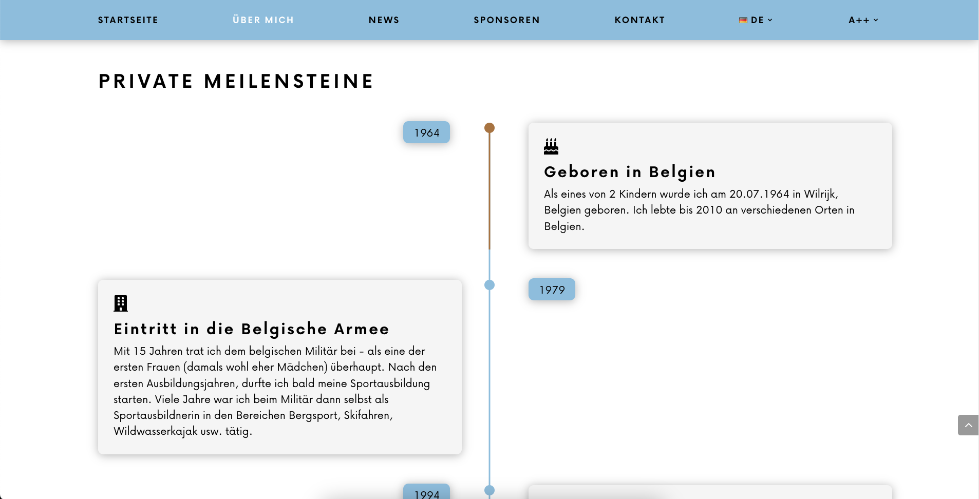Click the blue timeline dot for 1979
Image resolution: width=979 pixels, height=499 pixels.
point(489,285)
